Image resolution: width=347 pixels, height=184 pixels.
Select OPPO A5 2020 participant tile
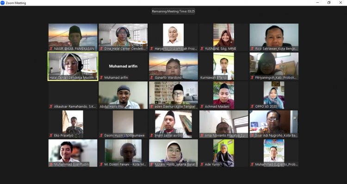click(274, 95)
